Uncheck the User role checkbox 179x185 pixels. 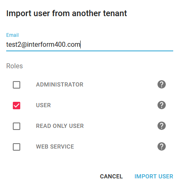(x=17, y=106)
